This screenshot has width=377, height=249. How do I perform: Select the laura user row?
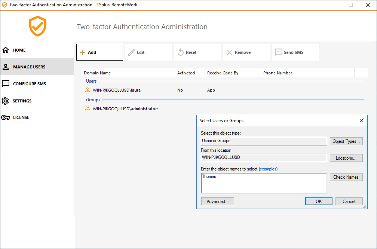pos(116,90)
